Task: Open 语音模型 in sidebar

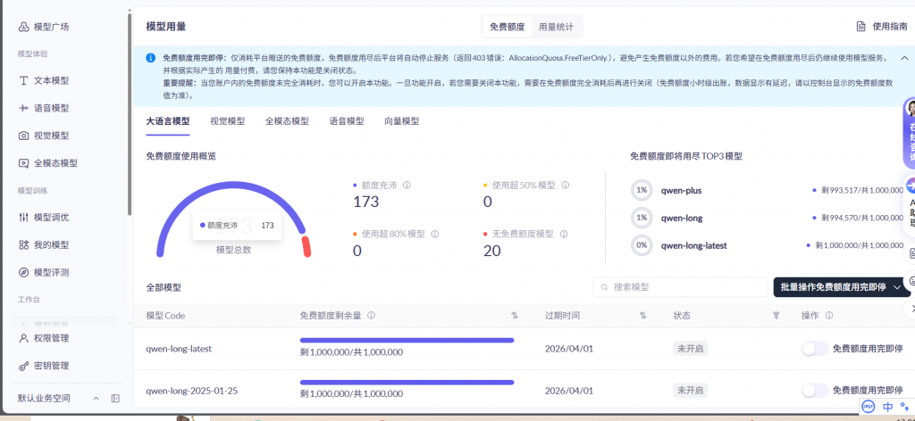Action: click(x=45, y=108)
